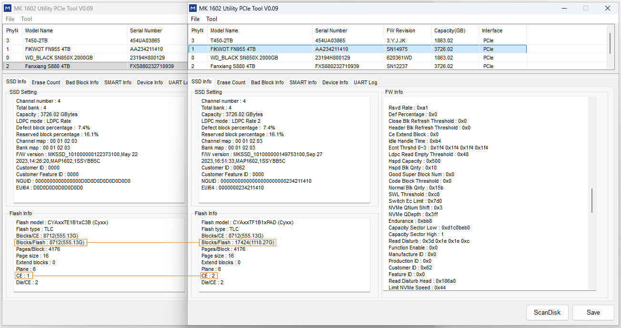Close the front MK 1602 Utility window
Viewport: 621px width, 328px height.
pyautogui.click(x=608, y=8)
